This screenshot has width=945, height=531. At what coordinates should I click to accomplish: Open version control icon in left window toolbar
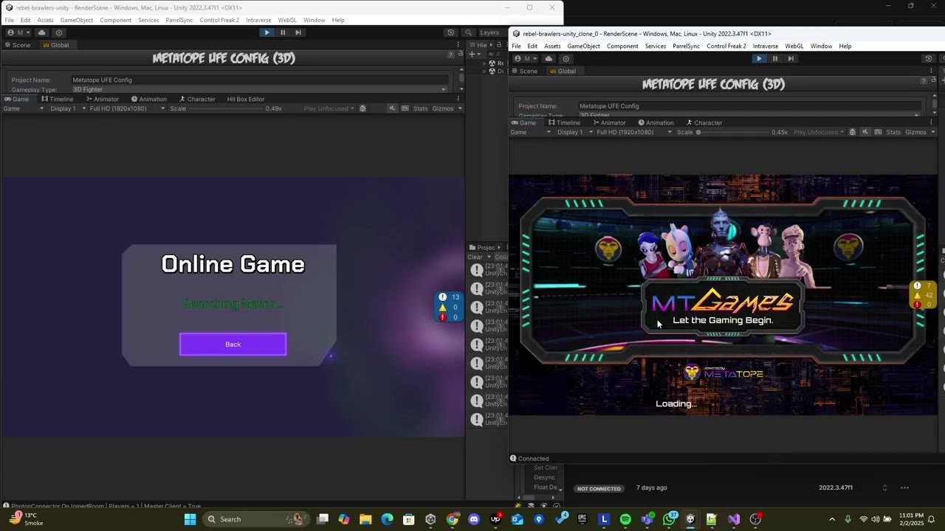(59, 32)
